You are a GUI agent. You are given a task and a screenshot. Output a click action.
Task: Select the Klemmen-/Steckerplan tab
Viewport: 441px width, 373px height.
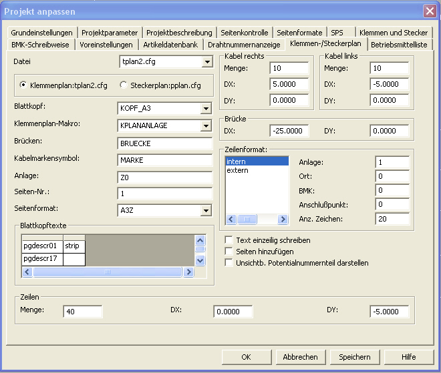[x=325, y=43]
